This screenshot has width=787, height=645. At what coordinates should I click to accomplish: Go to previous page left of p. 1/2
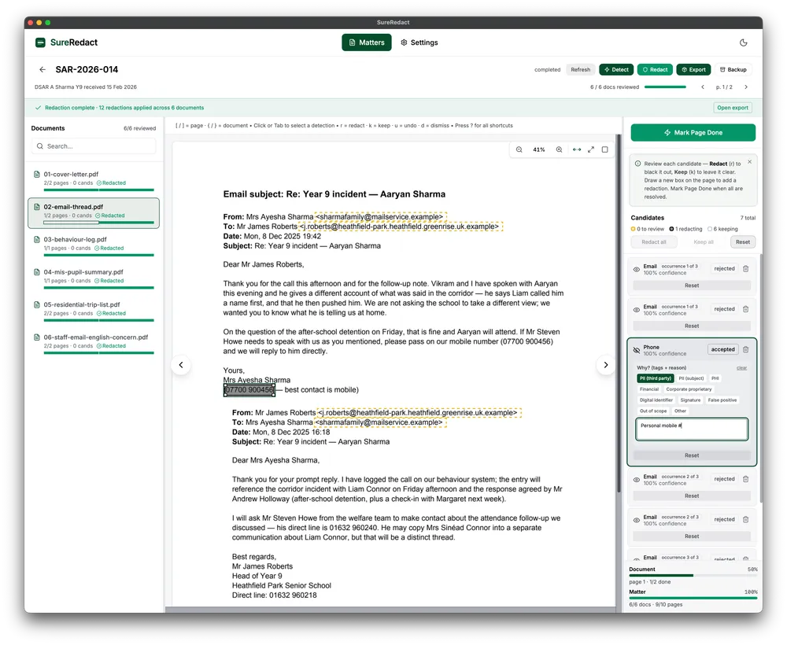(x=703, y=87)
